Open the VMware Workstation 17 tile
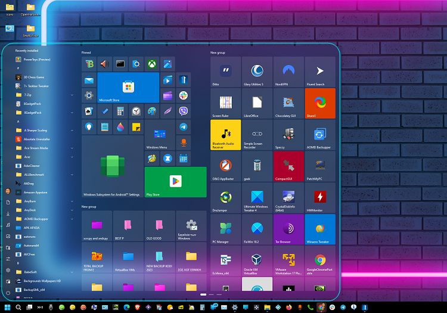 289,261
